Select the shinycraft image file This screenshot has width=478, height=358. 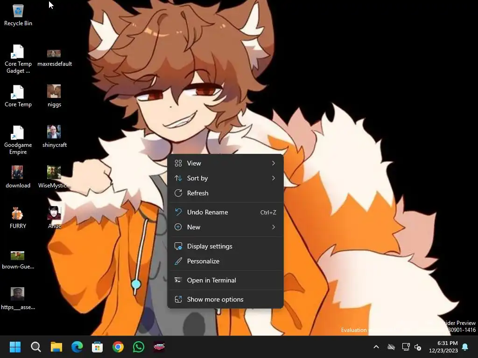pyautogui.click(x=54, y=137)
